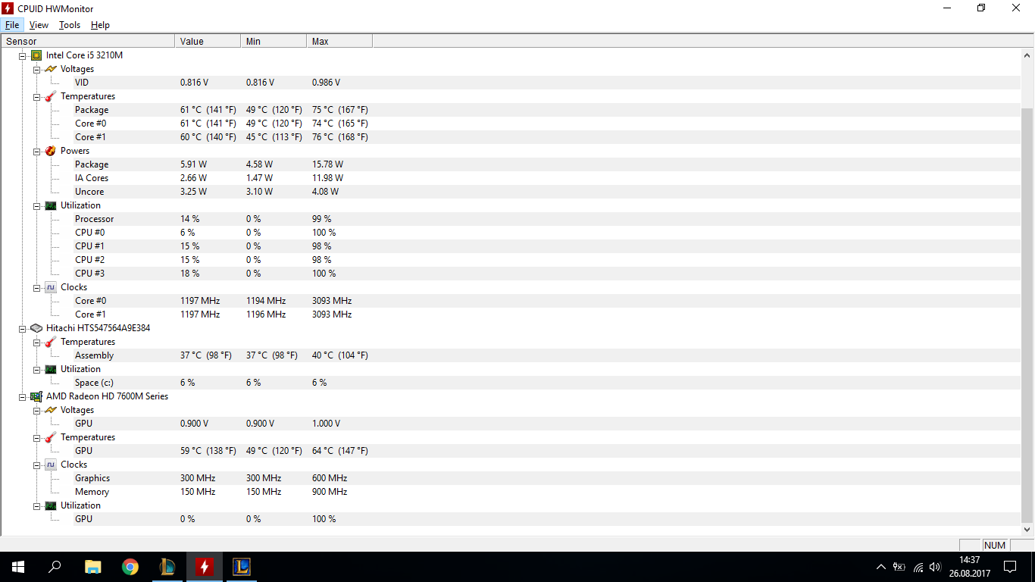The width and height of the screenshot is (1035, 582).
Task: Open the volume control in system tray
Action: 935,567
